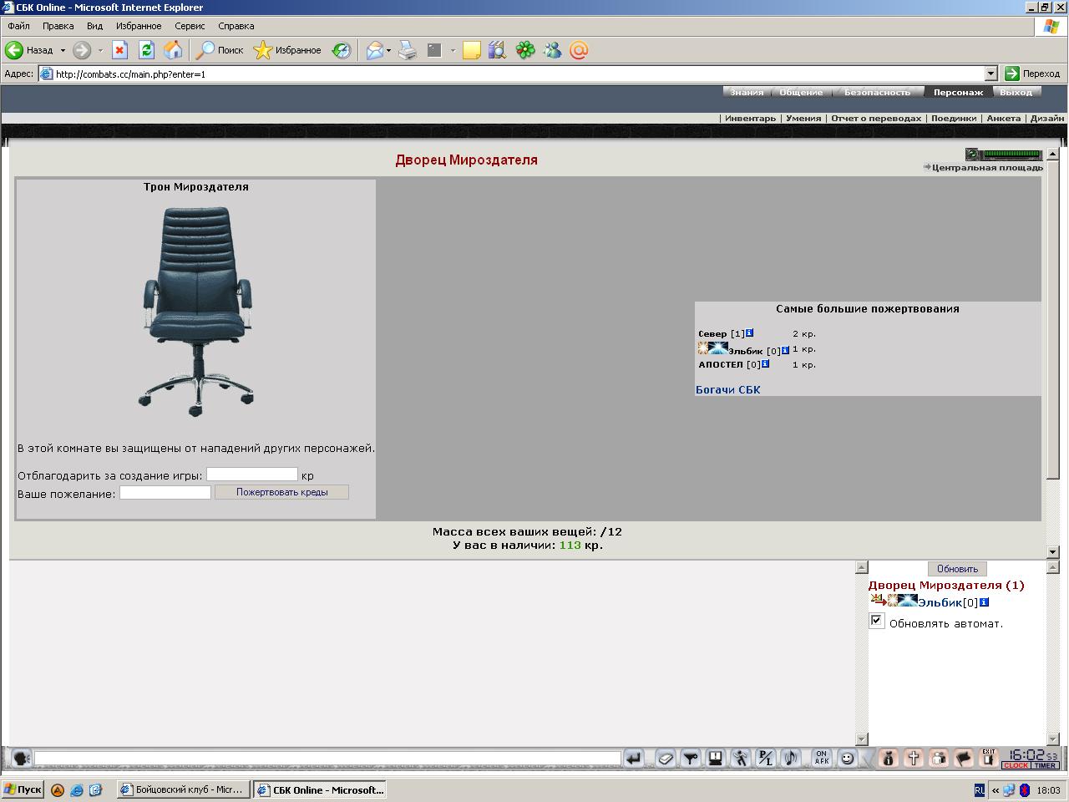Screen dimensions: 1069x802
Task: Click the EXIT door icon
Action: [x=989, y=758]
